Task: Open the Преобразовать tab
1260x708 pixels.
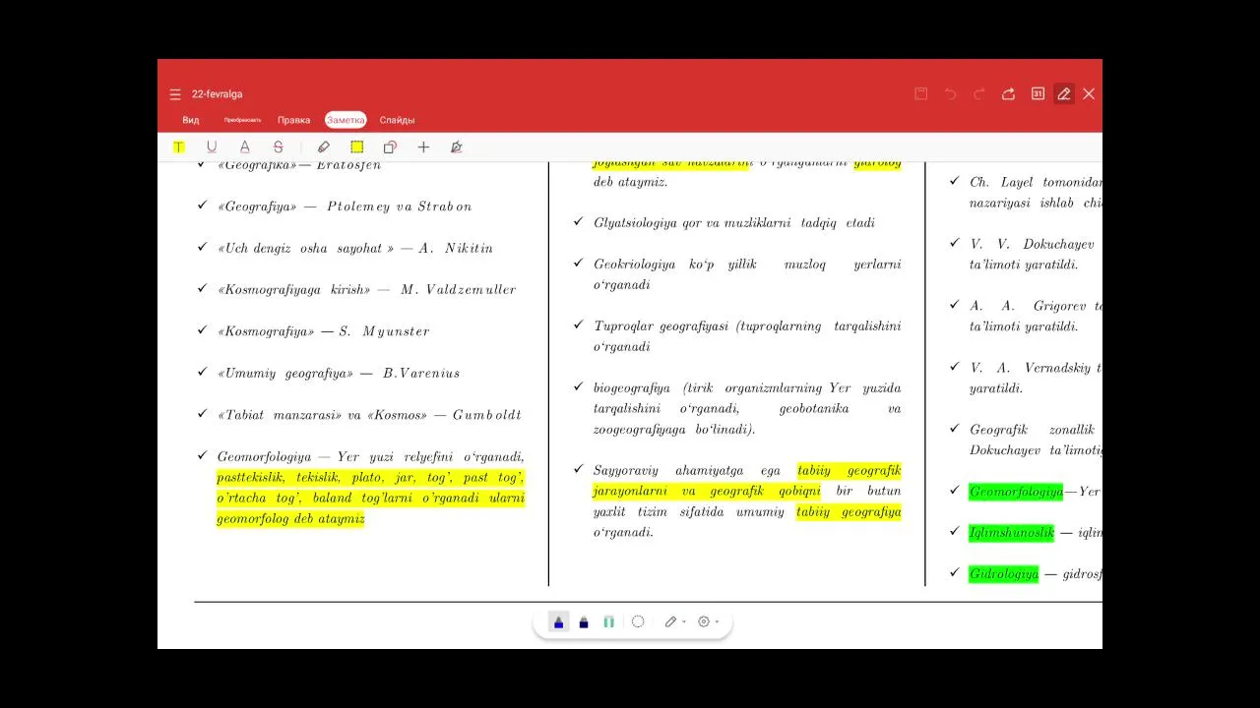Action: coord(242,120)
